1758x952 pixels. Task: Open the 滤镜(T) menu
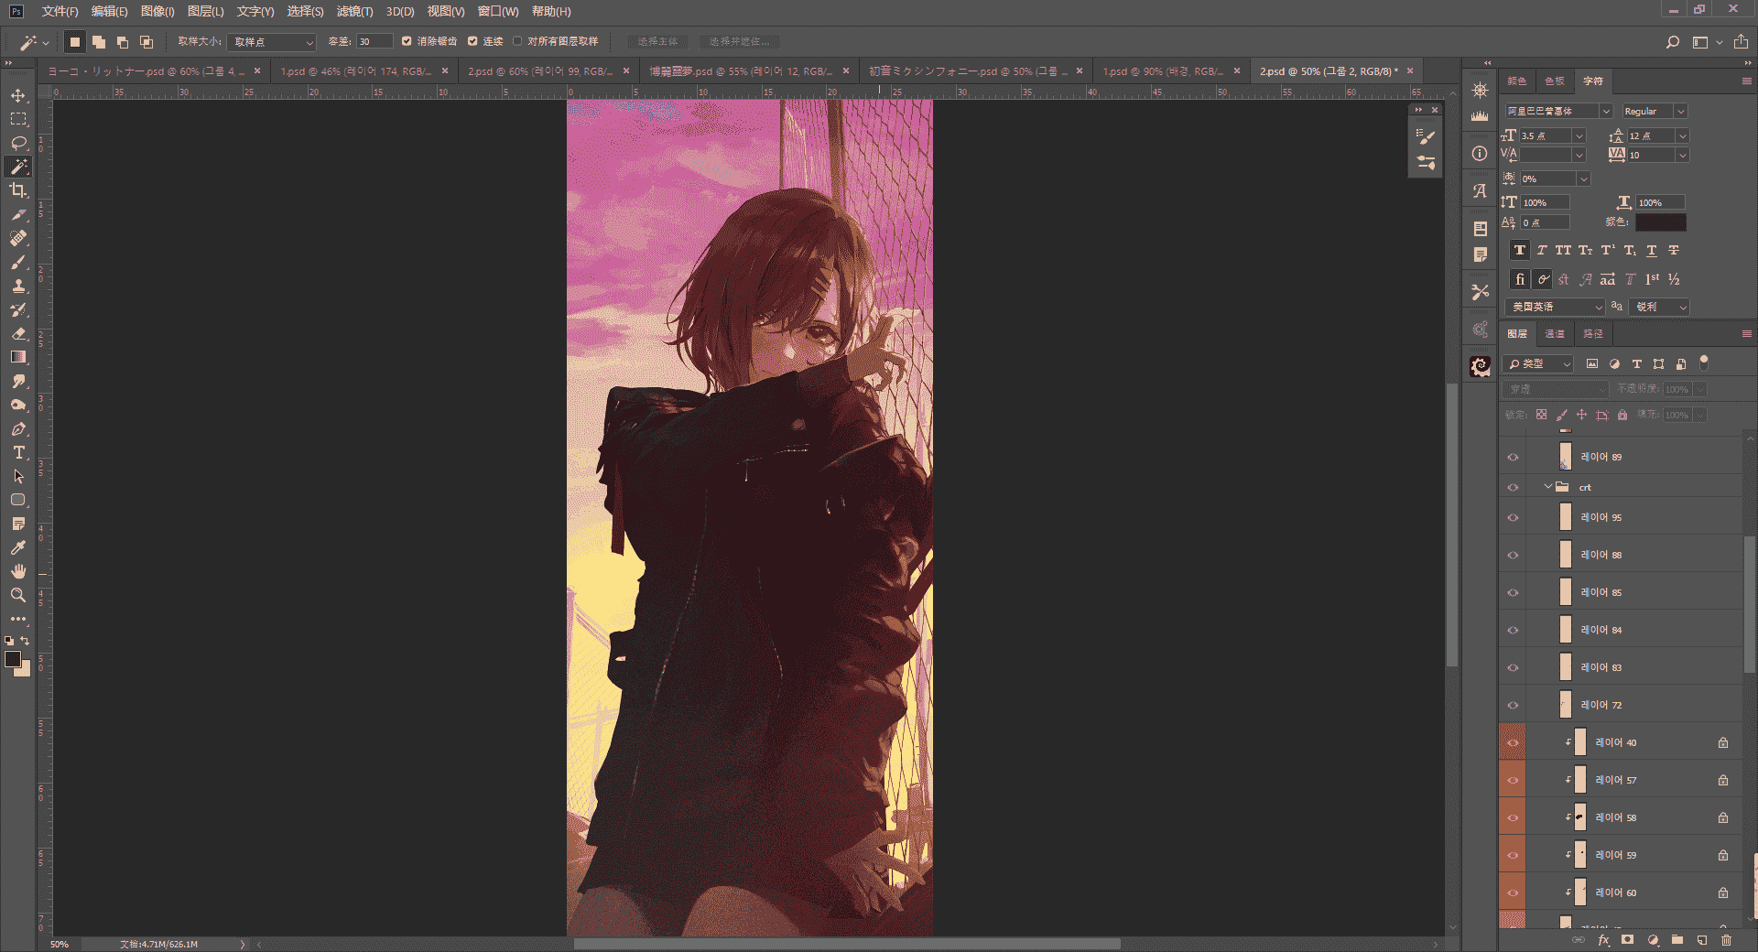pos(354,11)
